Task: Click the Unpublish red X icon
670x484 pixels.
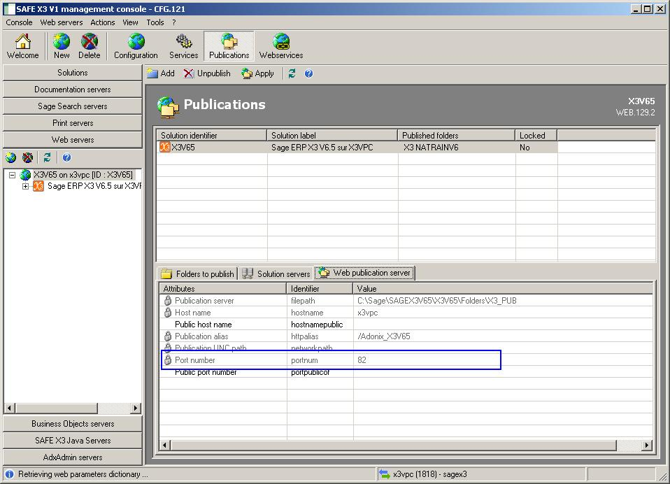Action: (x=188, y=73)
